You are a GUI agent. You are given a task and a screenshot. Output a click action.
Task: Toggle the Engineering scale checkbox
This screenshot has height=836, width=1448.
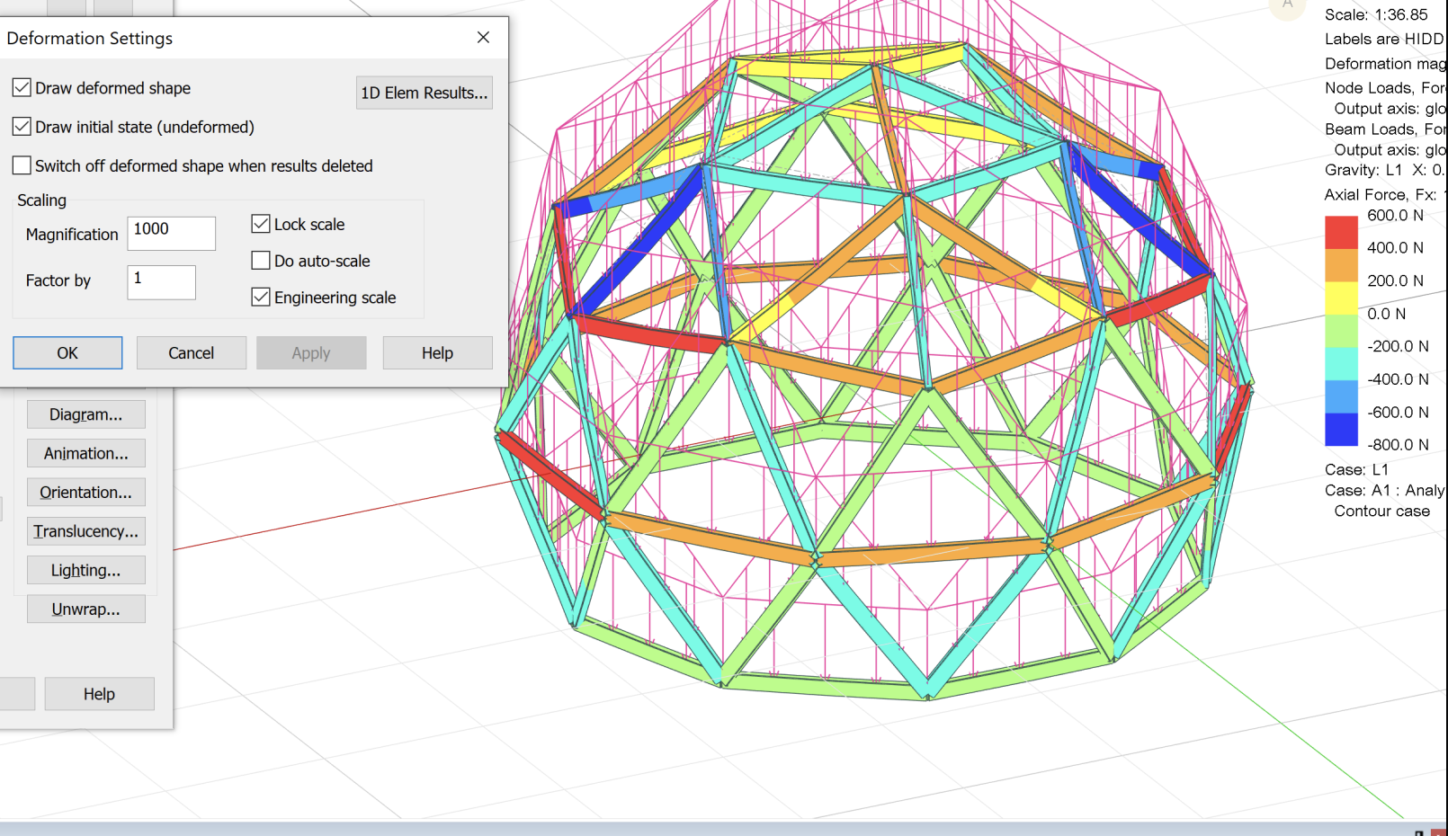point(261,297)
